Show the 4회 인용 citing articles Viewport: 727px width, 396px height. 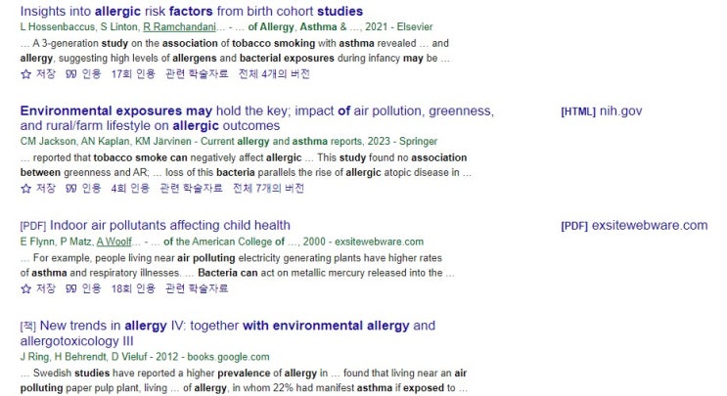[130, 189]
